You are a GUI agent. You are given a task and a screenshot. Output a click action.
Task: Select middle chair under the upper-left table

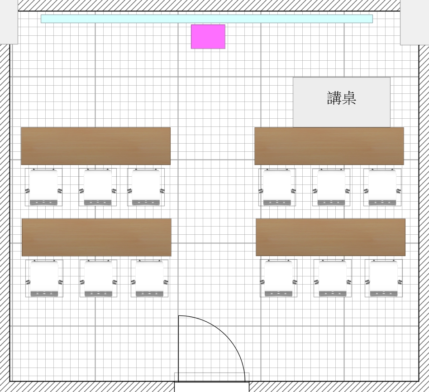pos(98,187)
